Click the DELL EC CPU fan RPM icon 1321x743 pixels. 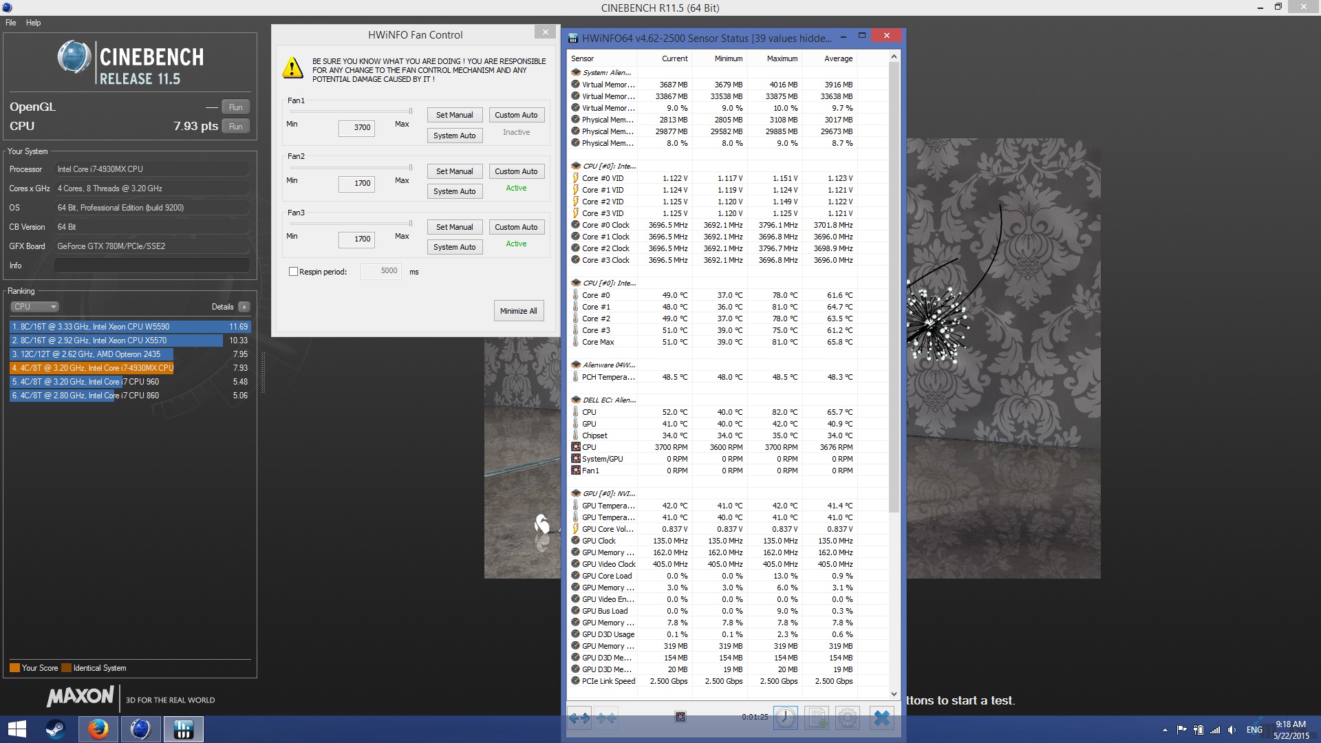(576, 447)
